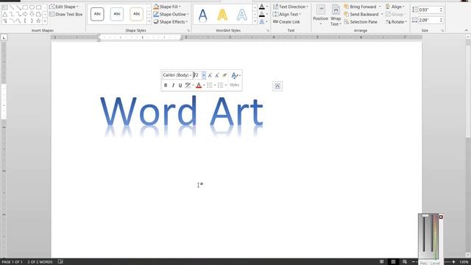This screenshot has height=265, width=471.
Task: Open the Shape Outline dropdown
Action: pos(171,14)
